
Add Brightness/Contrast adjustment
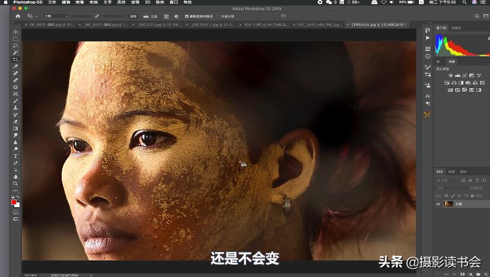(x=450, y=76)
